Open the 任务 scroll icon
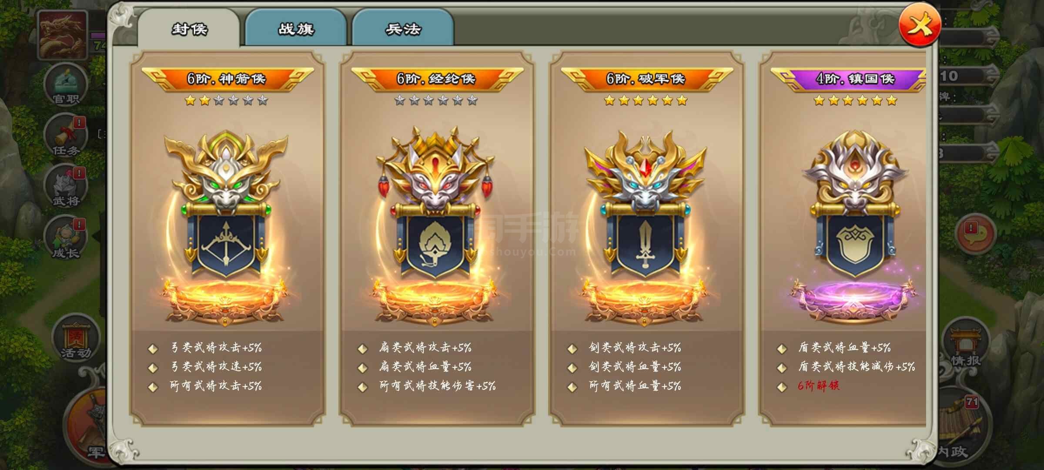 point(66,137)
